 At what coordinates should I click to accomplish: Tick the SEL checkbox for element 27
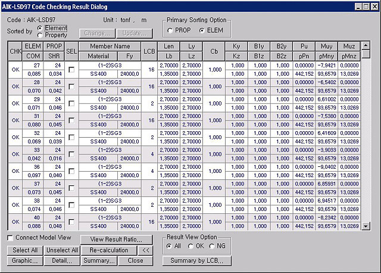71,70
